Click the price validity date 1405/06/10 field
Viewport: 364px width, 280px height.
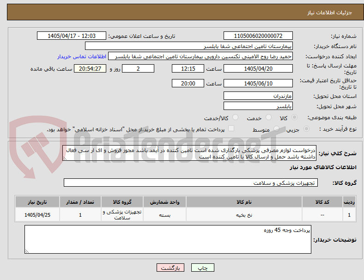[258, 83]
